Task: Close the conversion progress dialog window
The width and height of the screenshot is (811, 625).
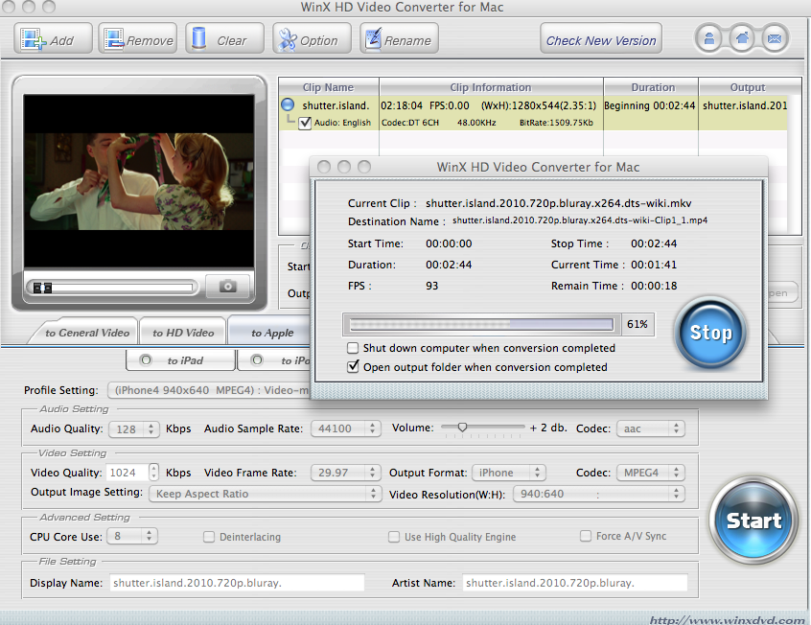Action: 324,167
